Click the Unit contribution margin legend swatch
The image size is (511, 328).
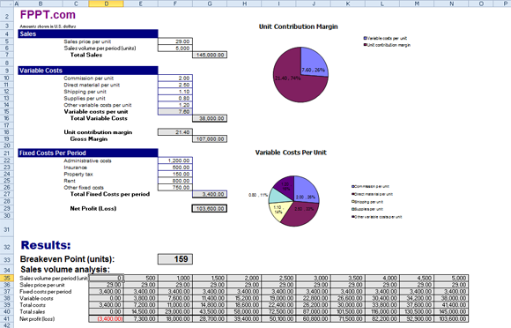[x=365, y=45]
